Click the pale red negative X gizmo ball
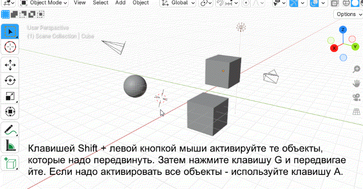 click(x=352, y=39)
